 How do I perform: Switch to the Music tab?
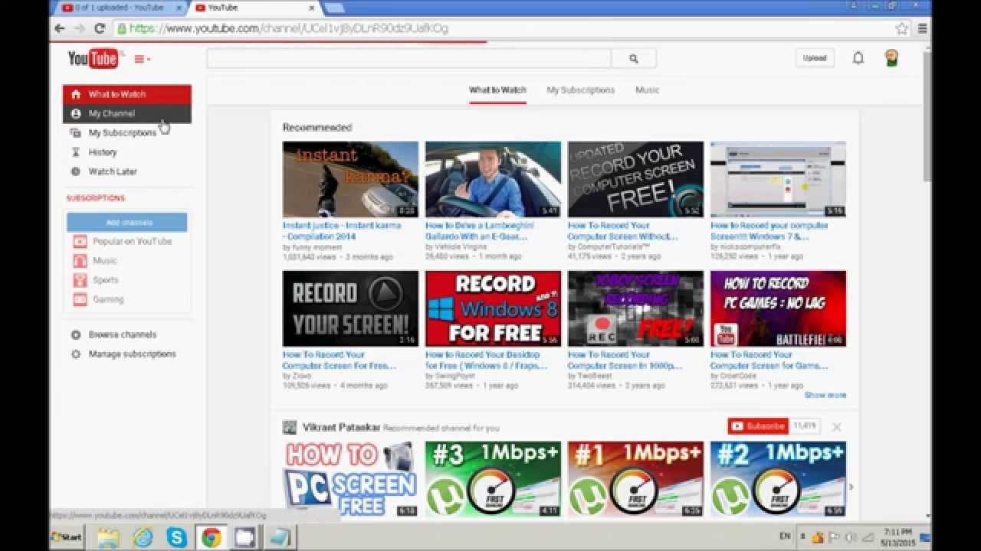648,90
